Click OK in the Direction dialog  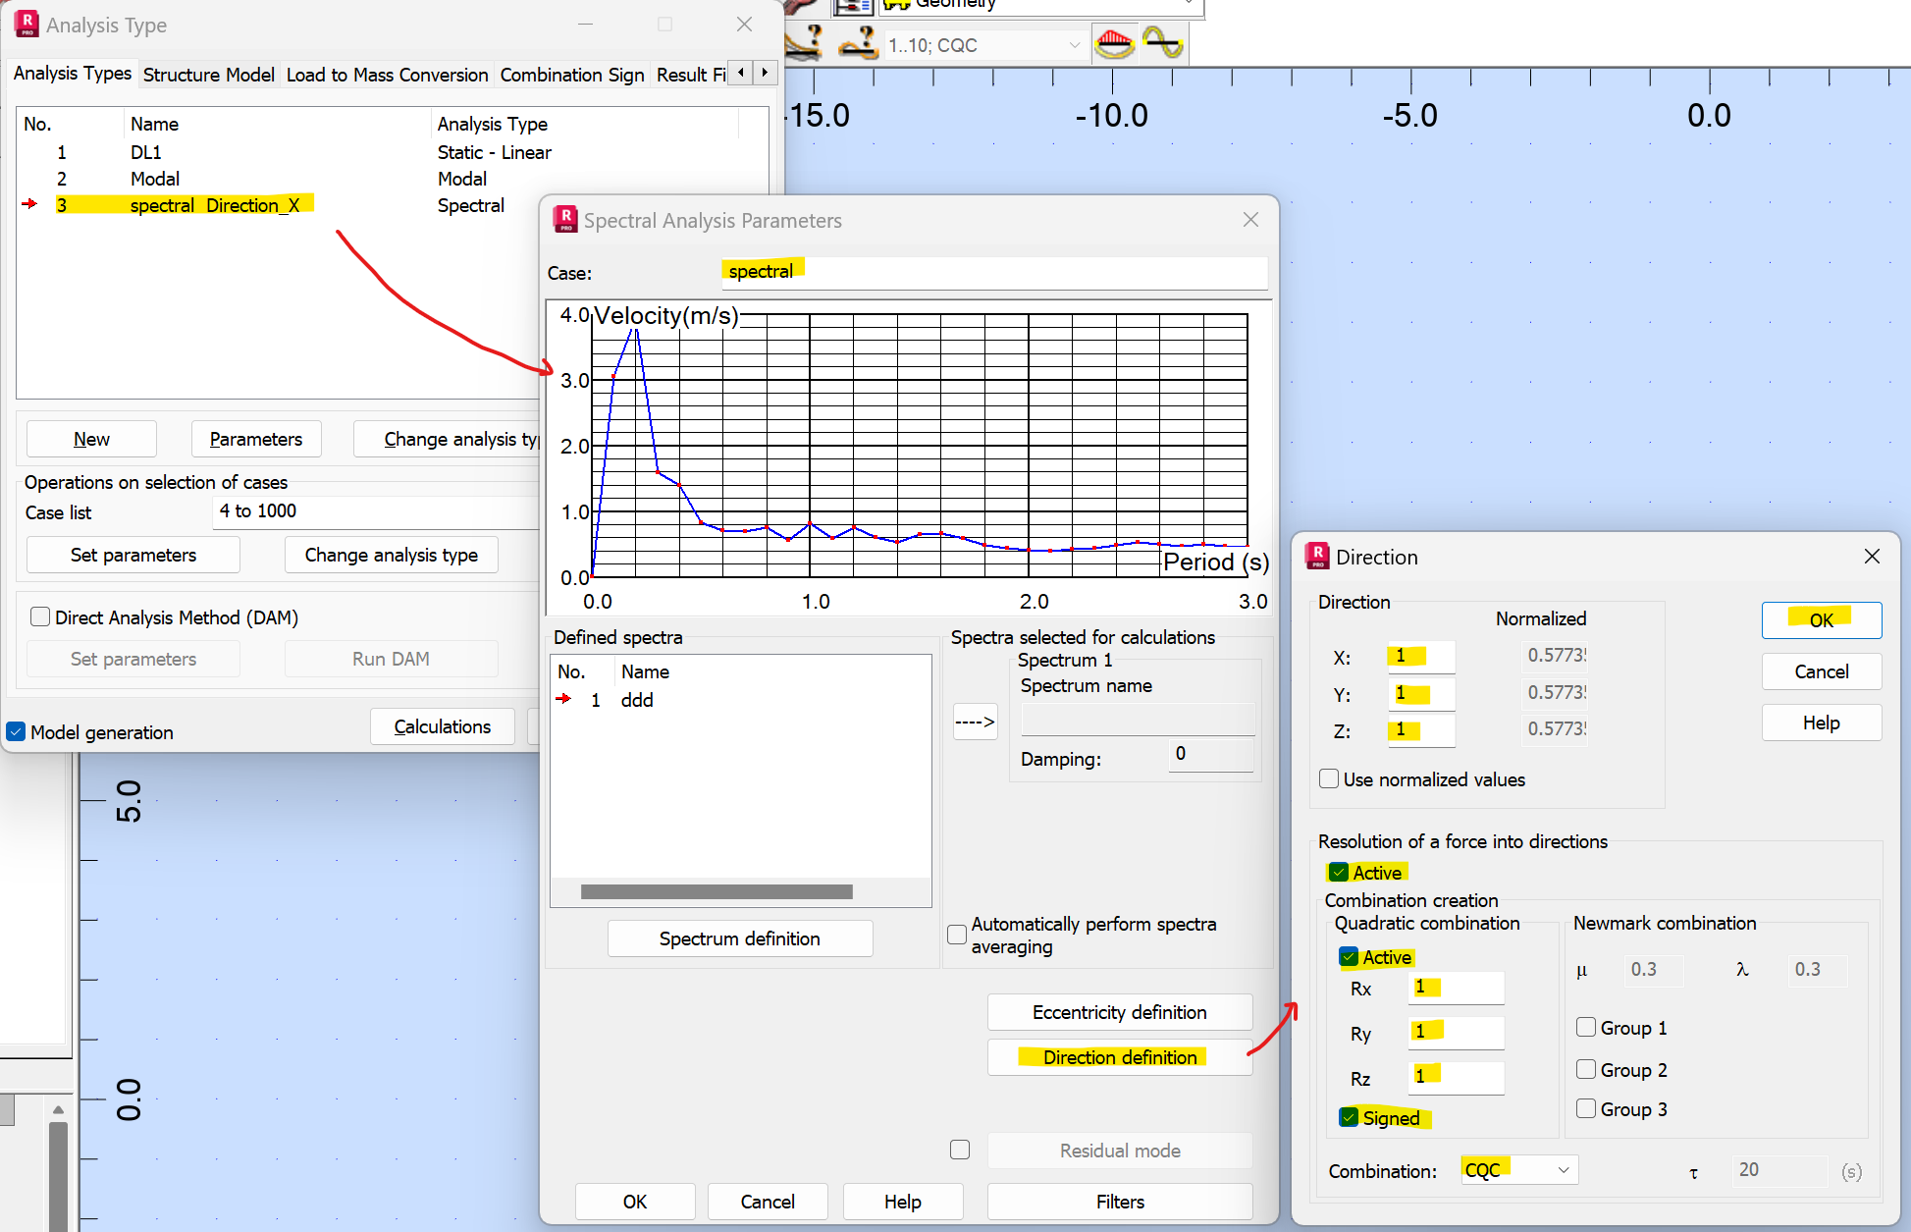coord(1821,619)
